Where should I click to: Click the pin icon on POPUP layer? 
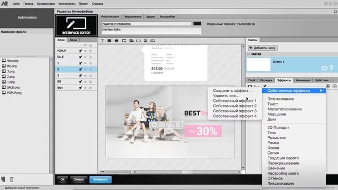[x=80, y=51]
